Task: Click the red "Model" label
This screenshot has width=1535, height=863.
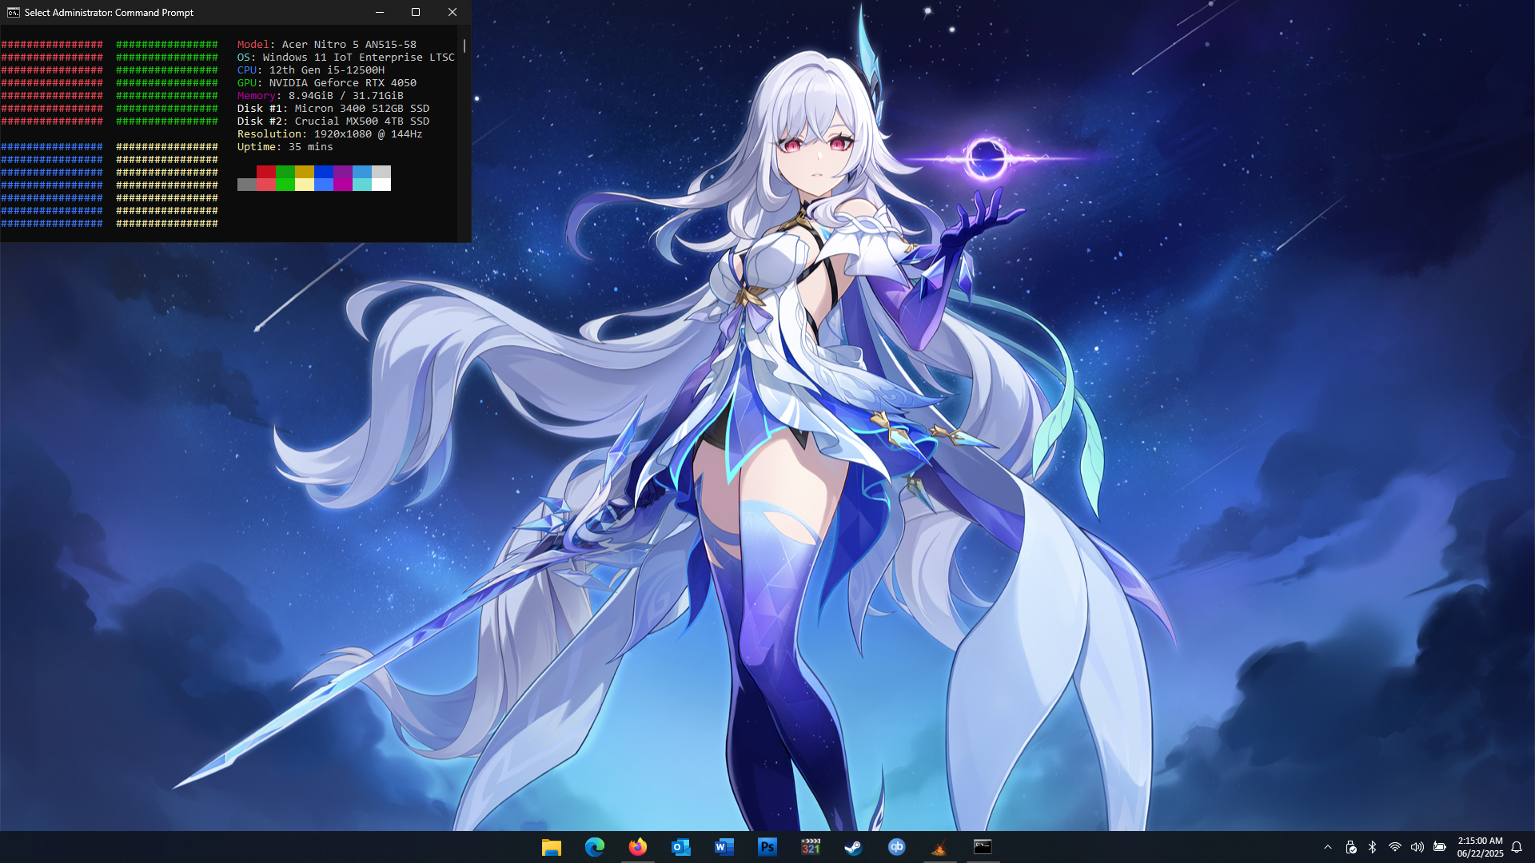Action: 253,45
